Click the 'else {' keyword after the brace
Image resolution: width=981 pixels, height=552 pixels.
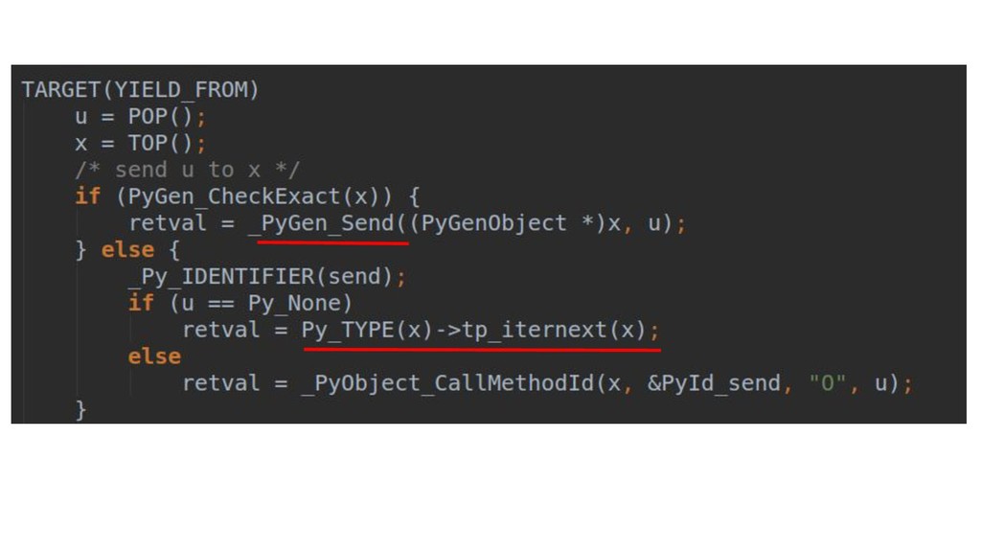(127, 250)
